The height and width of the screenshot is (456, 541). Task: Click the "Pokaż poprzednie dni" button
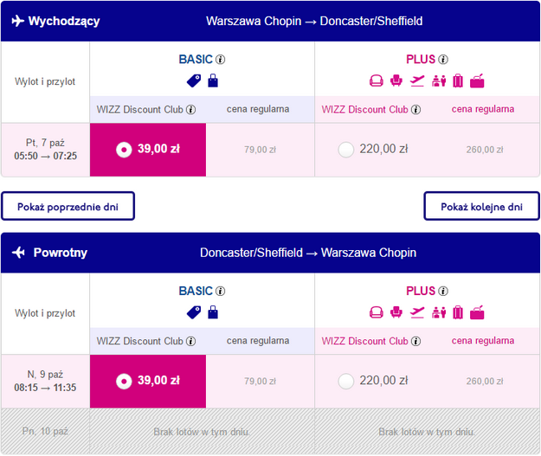click(x=68, y=206)
